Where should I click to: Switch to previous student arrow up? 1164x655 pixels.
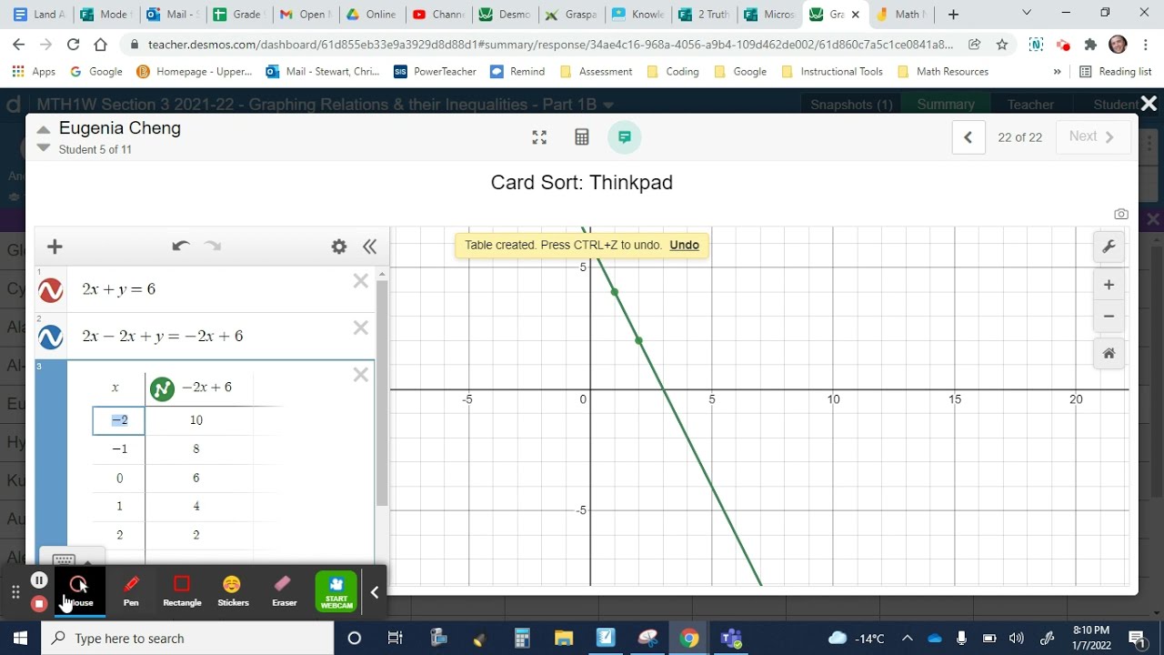(x=43, y=130)
